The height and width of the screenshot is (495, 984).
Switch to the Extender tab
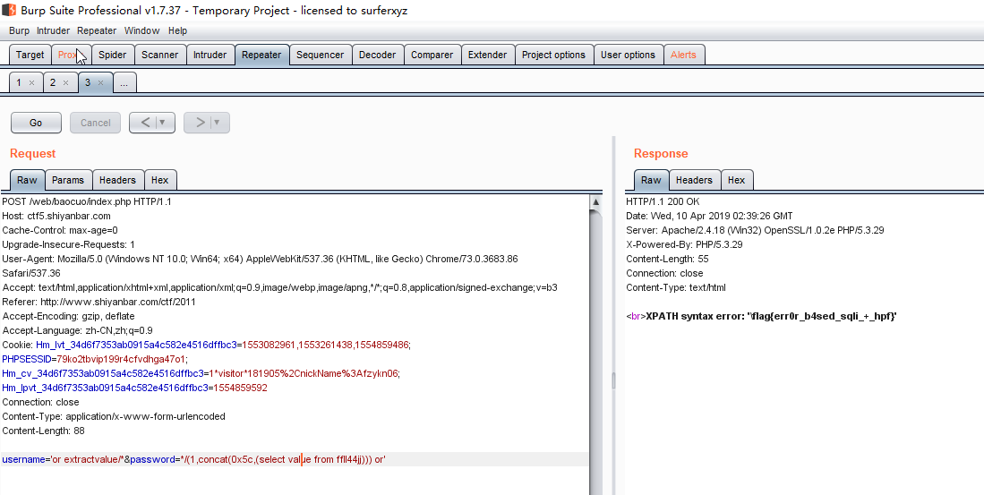pos(487,55)
